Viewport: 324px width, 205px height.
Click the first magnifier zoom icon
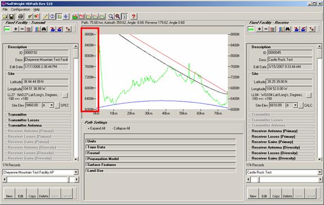[111, 16]
